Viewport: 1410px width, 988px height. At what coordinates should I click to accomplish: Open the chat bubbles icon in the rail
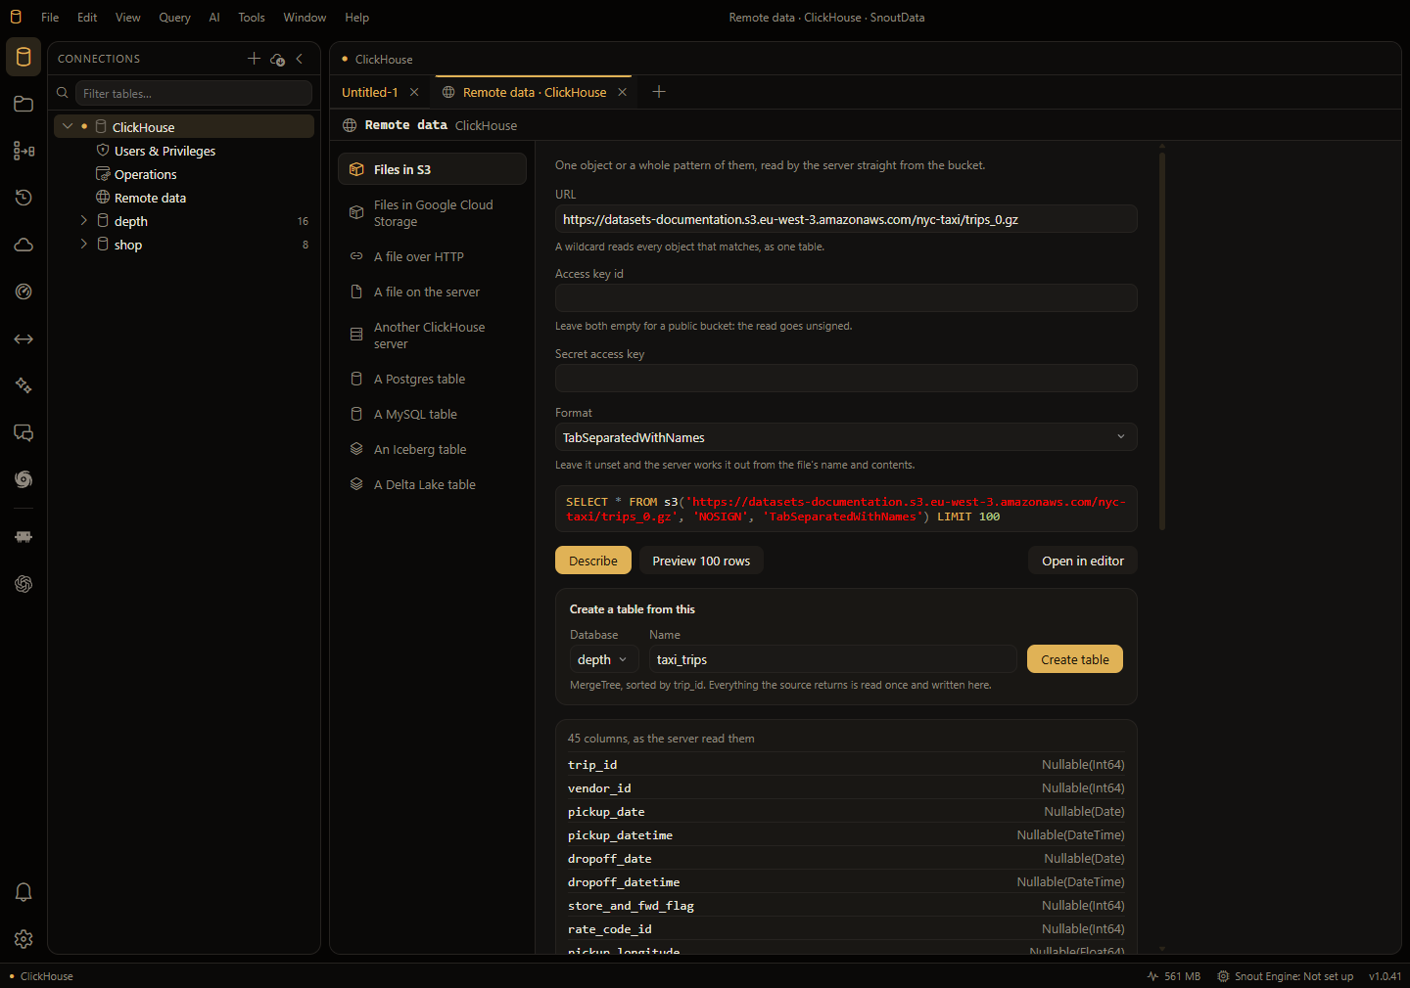23,432
